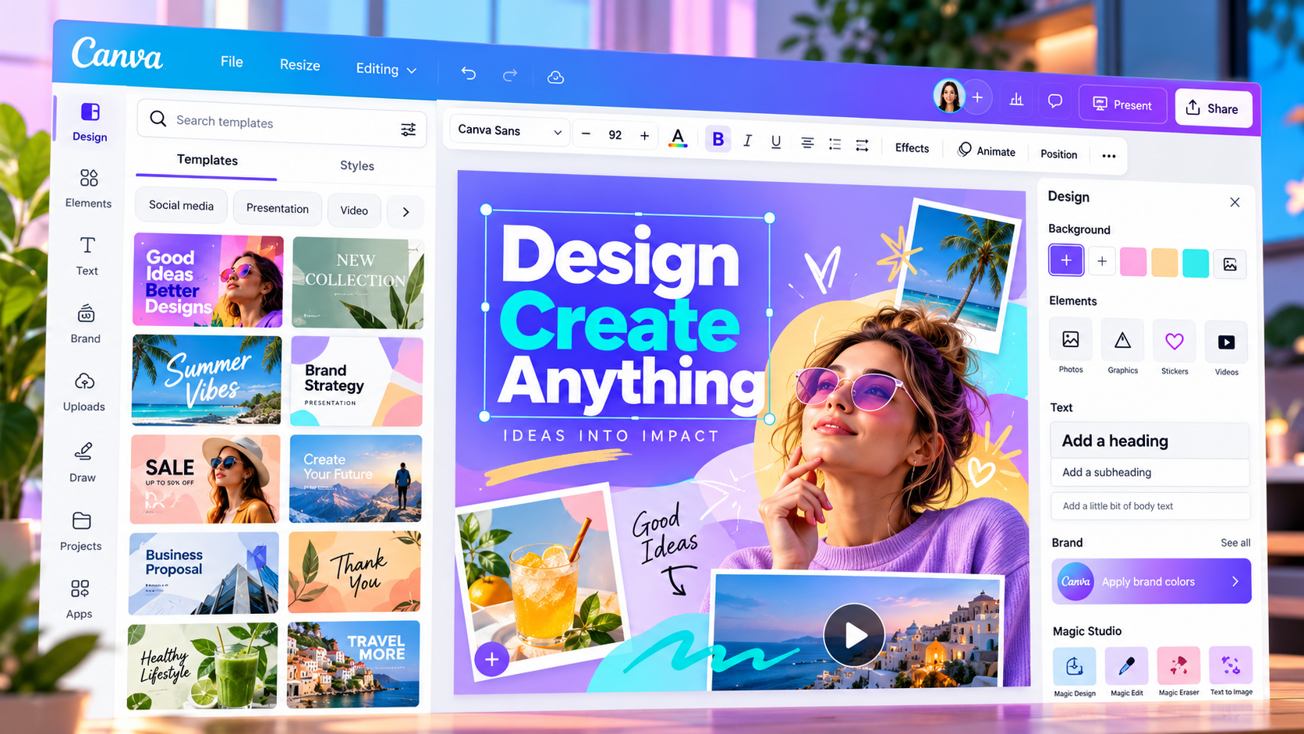Click the cloud save status icon
Viewport: 1304px width, 734px height.
pyautogui.click(x=555, y=77)
